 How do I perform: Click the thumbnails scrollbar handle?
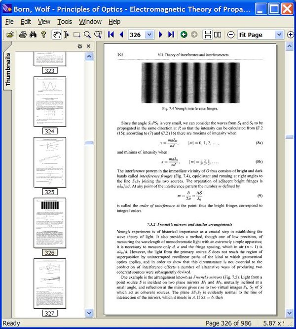(x=89, y=143)
